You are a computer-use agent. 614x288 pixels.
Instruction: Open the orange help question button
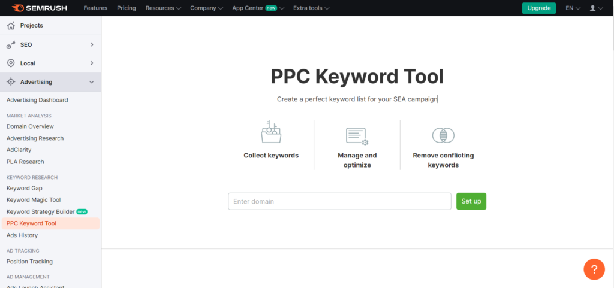pos(594,269)
